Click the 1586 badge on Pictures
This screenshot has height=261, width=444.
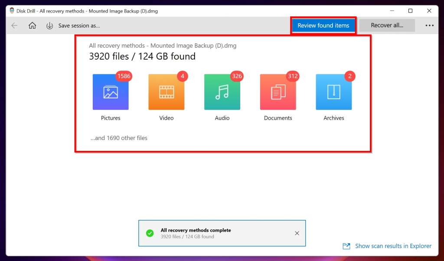click(x=123, y=76)
